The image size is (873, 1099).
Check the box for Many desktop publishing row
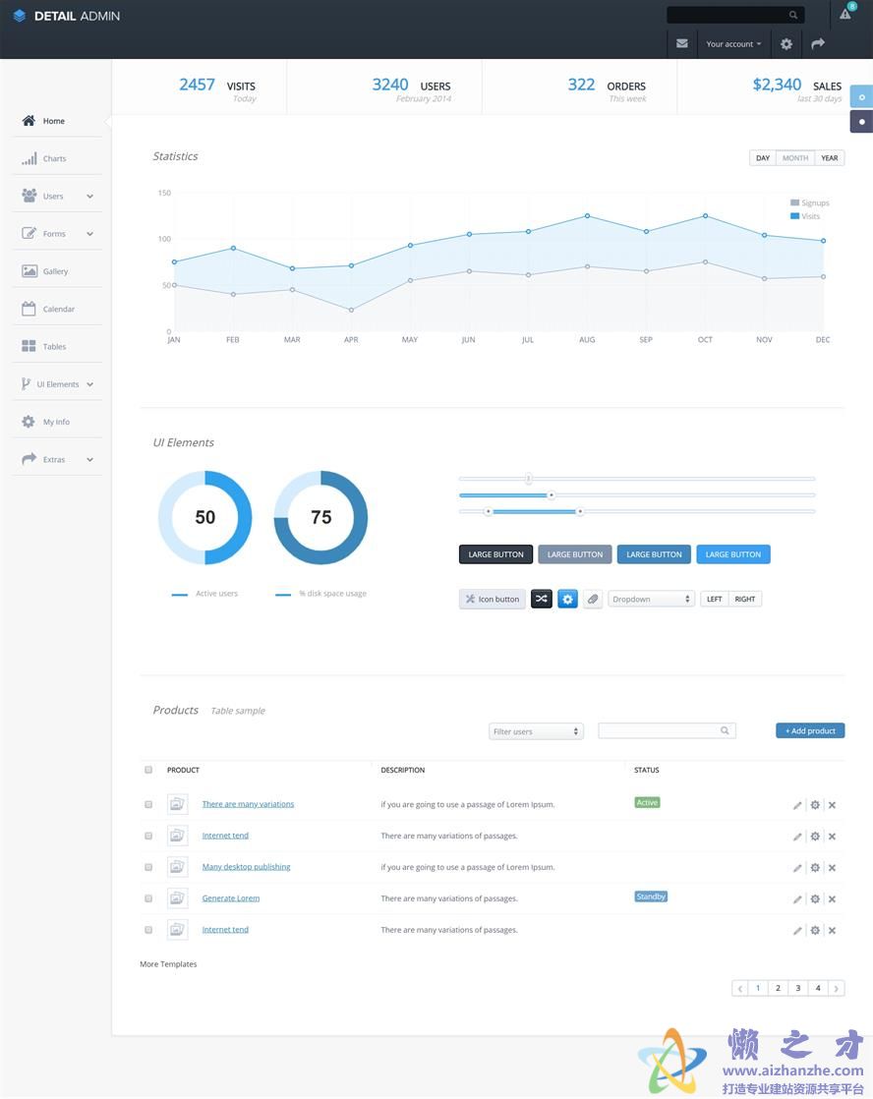[148, 867]
